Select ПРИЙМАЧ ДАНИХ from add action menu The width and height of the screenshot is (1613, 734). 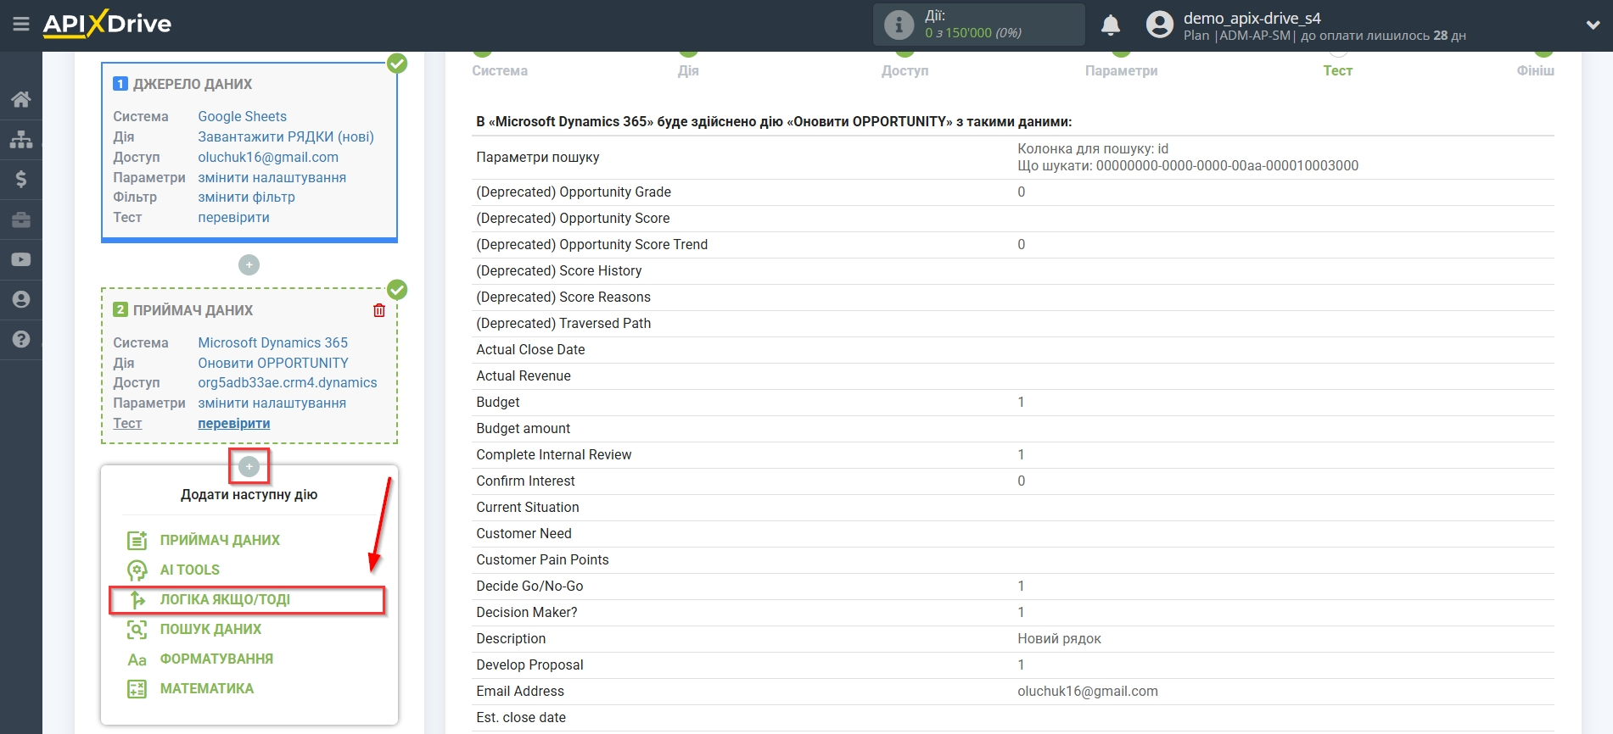(220, 540)
